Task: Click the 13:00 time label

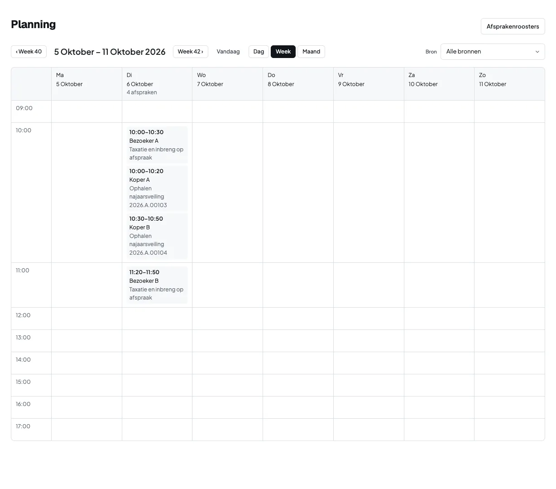Action: pyautogui.click(x=23, y=338)
